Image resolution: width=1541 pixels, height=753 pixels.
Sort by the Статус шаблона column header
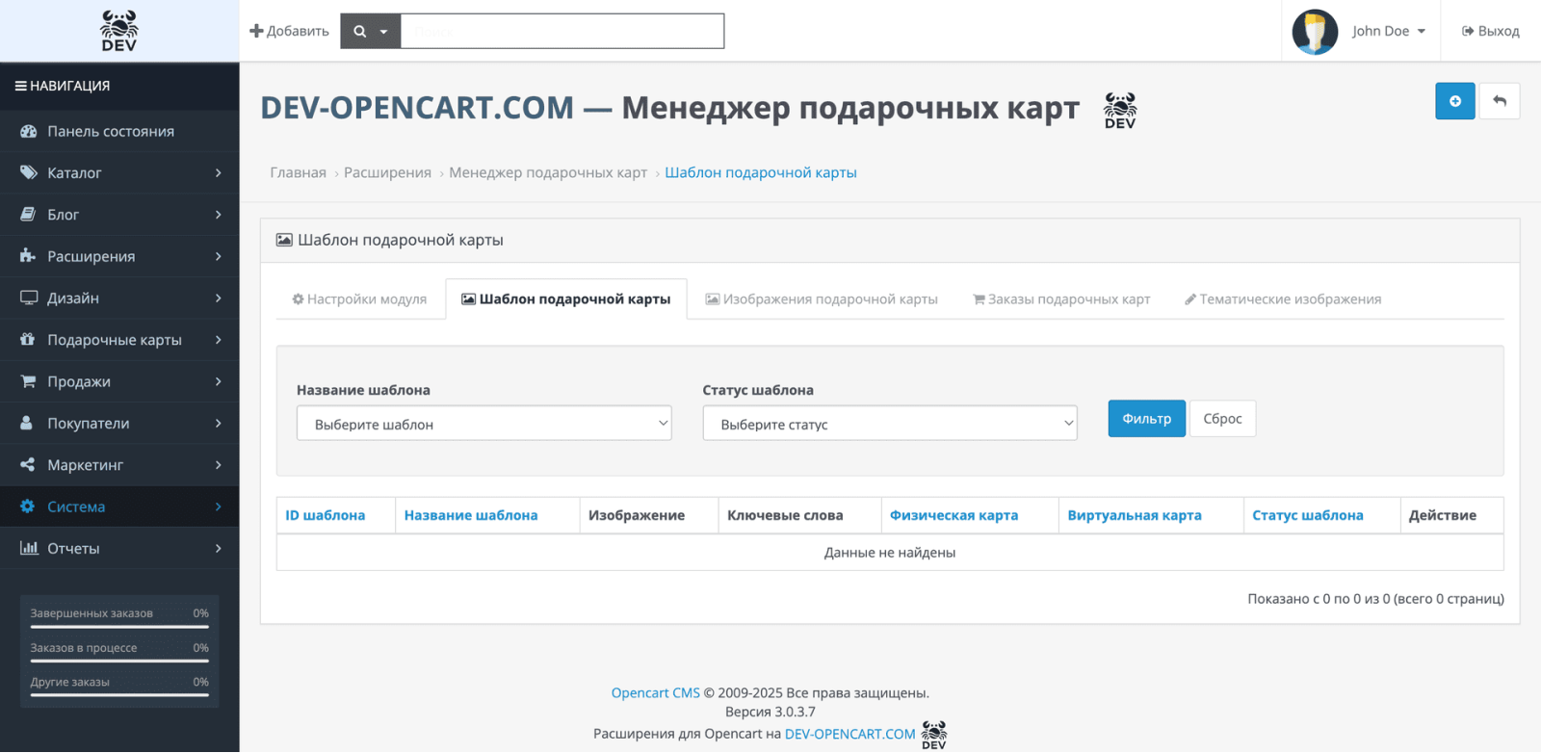(x=1308, y=515)
